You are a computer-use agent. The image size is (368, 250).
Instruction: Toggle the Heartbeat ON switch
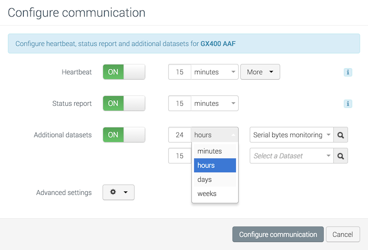[124, 72]
